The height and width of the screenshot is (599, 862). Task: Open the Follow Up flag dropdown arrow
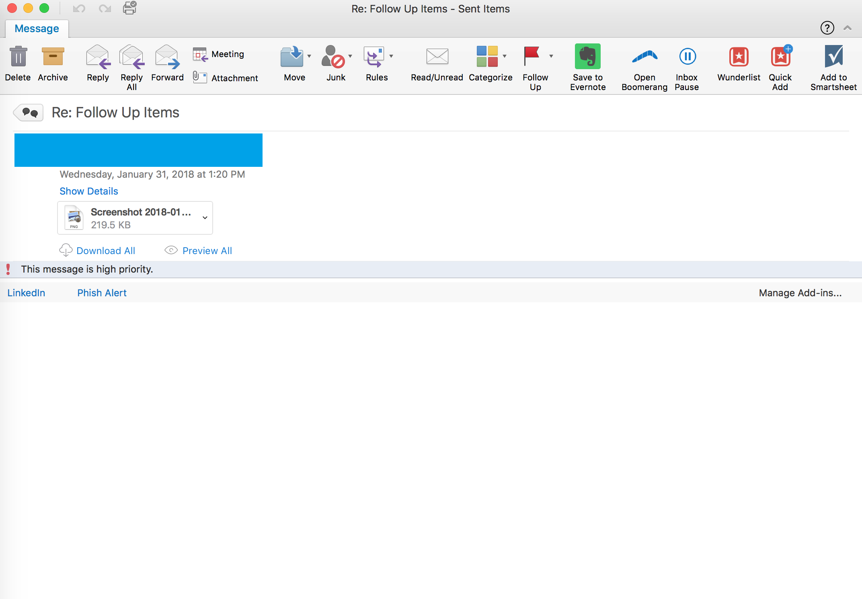551,56
